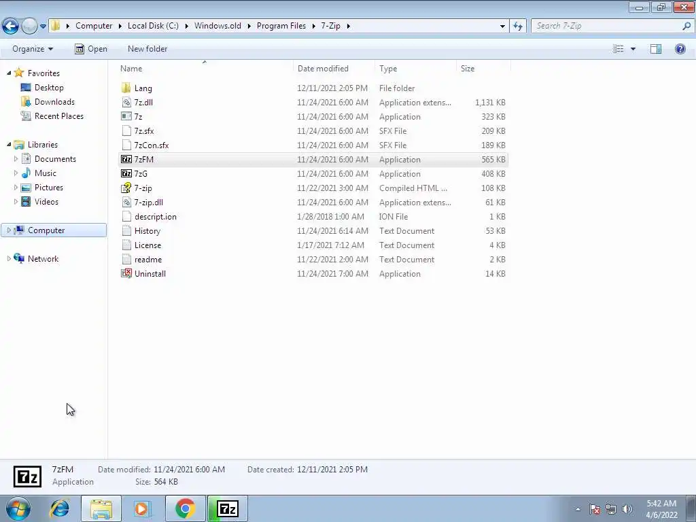696x522 pixels.
Task: Click the volume speaker tray icon
Action: [x=627, y=508]
